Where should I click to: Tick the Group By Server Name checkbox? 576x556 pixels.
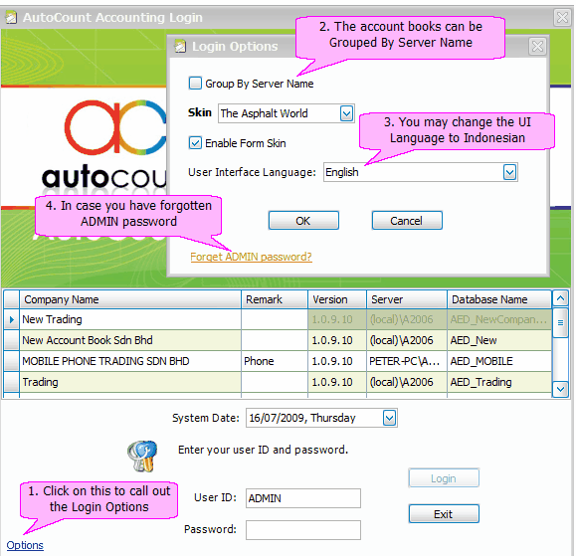(x=195, y=83)
